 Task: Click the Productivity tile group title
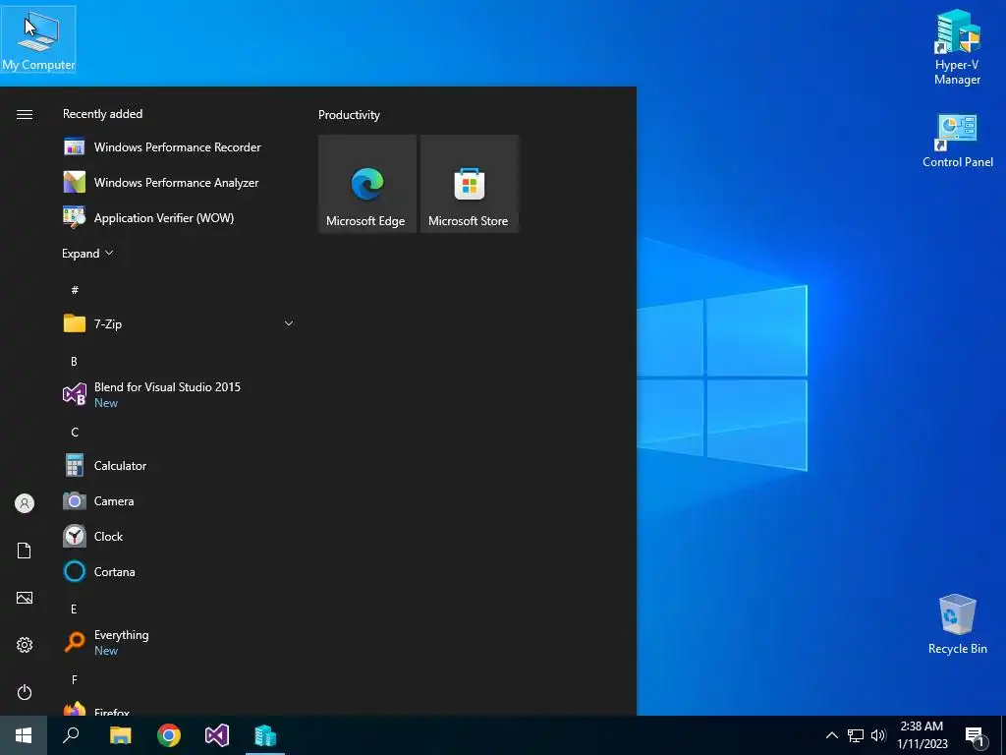(349, 115)
